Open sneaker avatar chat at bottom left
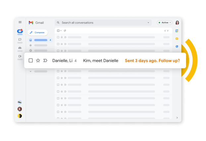206x141 pixels. (20, 102)
